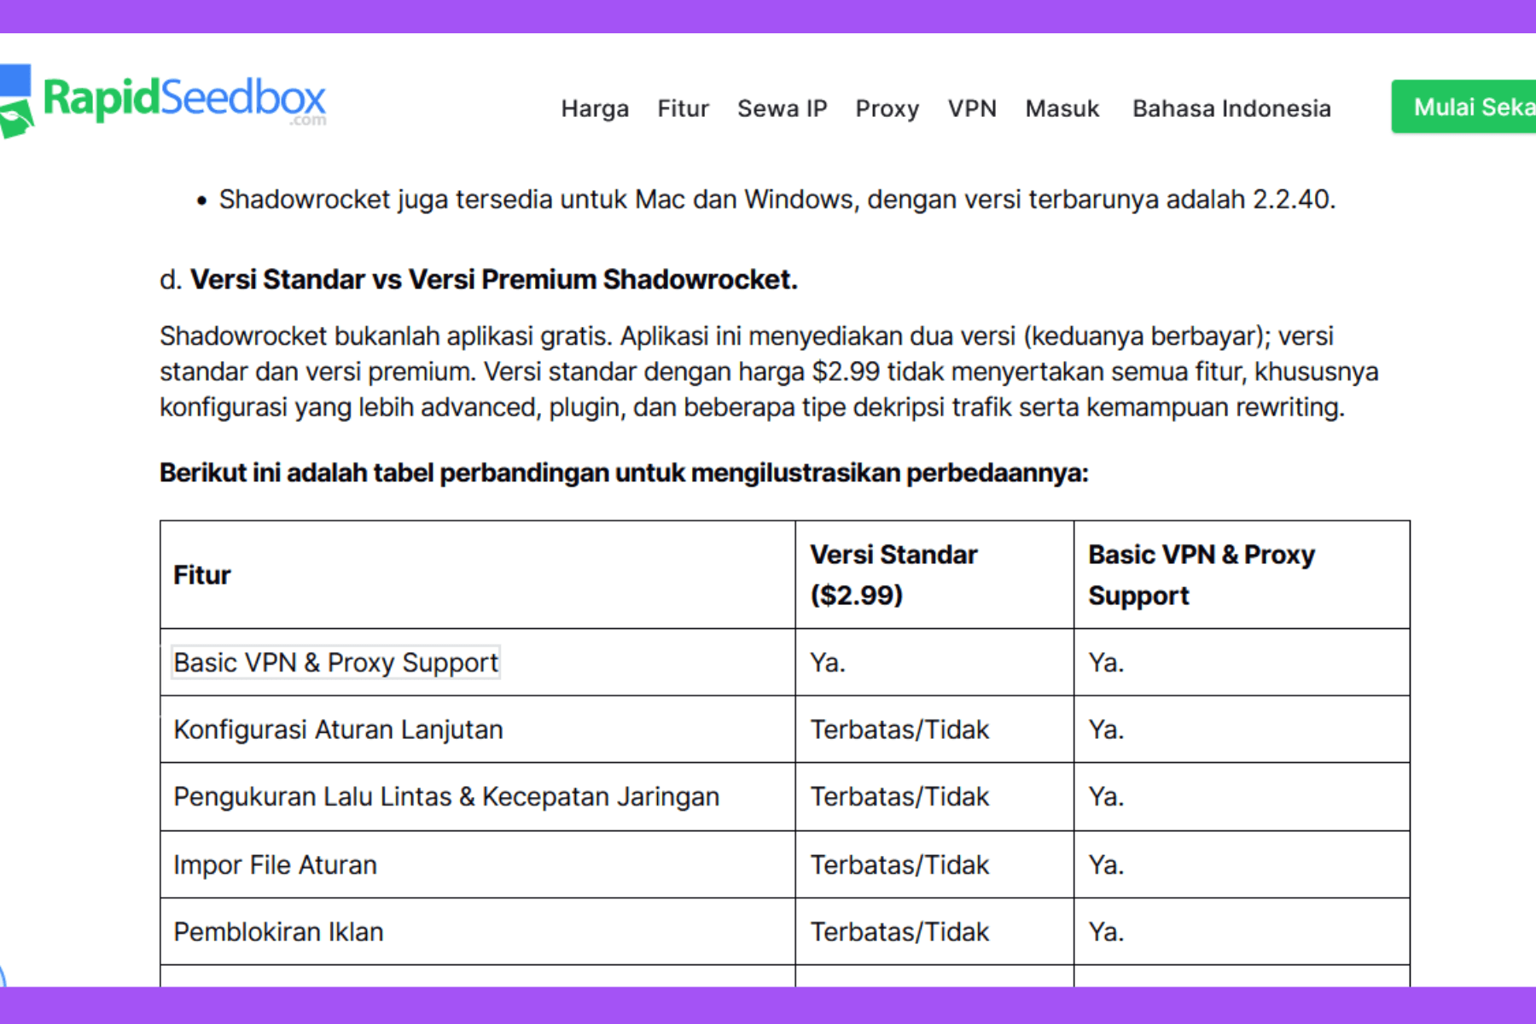
Task: Open the Proxy menu item
Action: [x=887, y=108]
